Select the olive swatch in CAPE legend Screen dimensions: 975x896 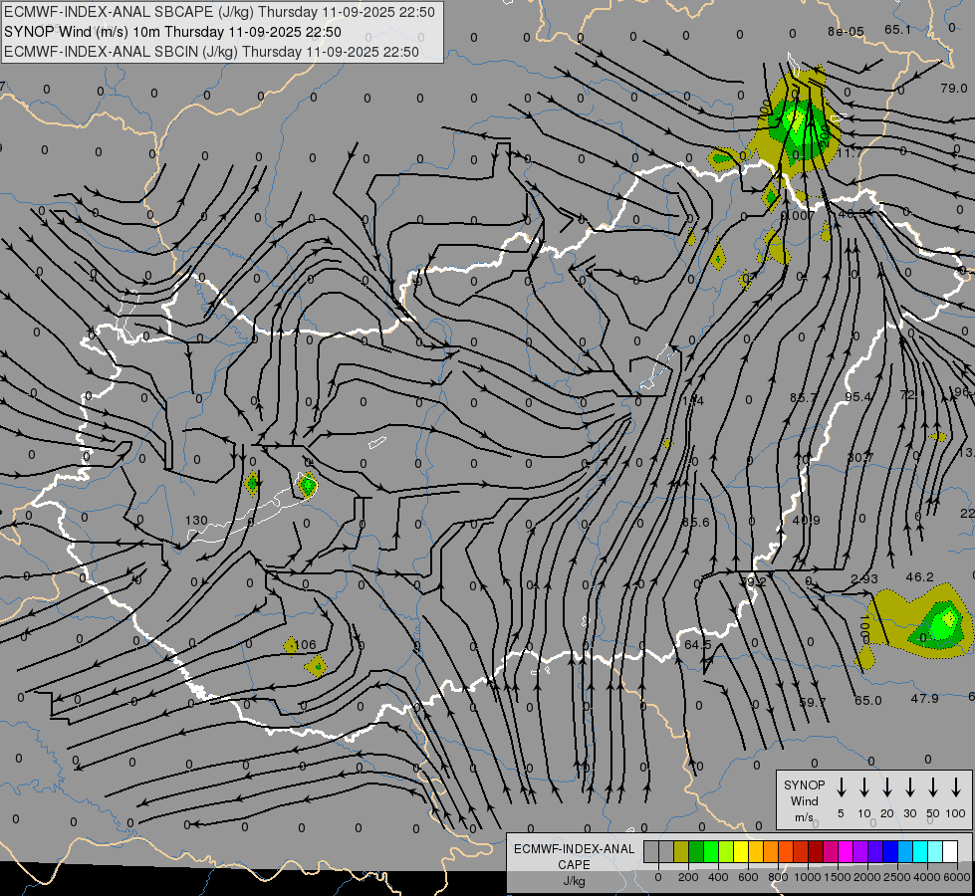coord(681,851)
